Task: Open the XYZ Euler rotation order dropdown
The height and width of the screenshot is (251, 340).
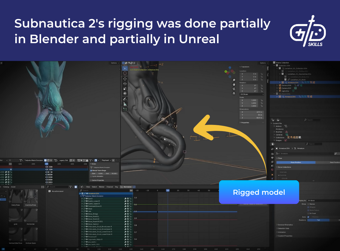Action: point(252,94)
